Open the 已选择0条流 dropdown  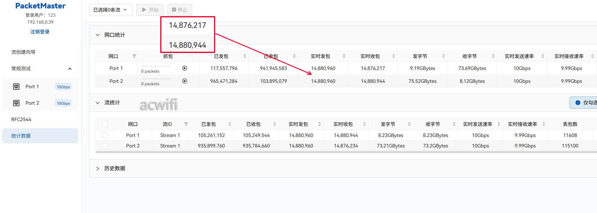(x=110, y=10)
